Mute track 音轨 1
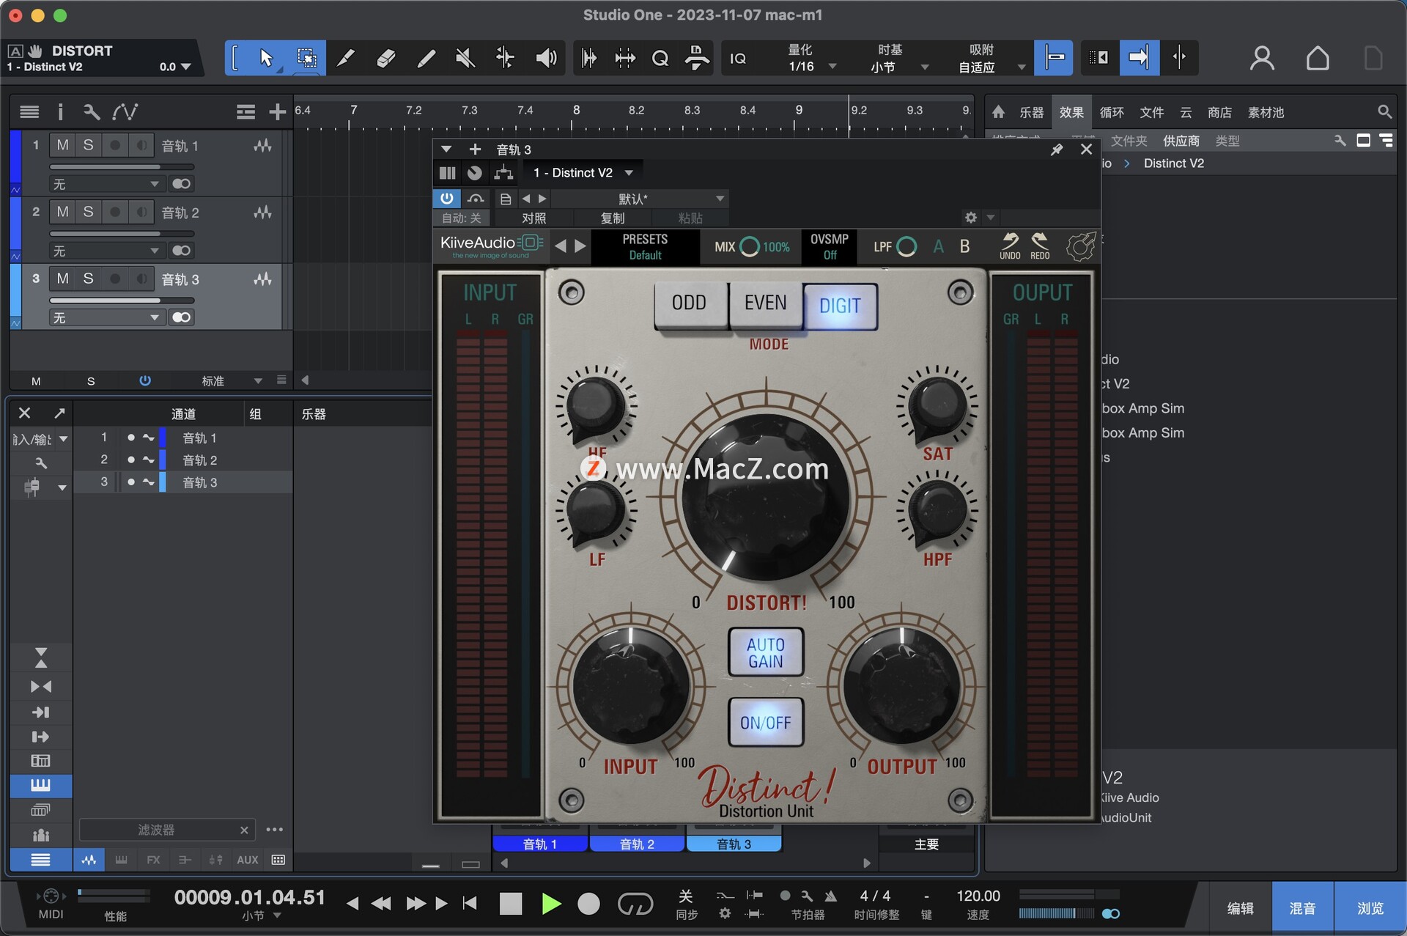Viewport: 1407px width, 936px height. 63,145
